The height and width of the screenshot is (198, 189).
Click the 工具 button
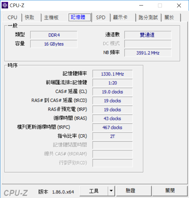point(94,191)
